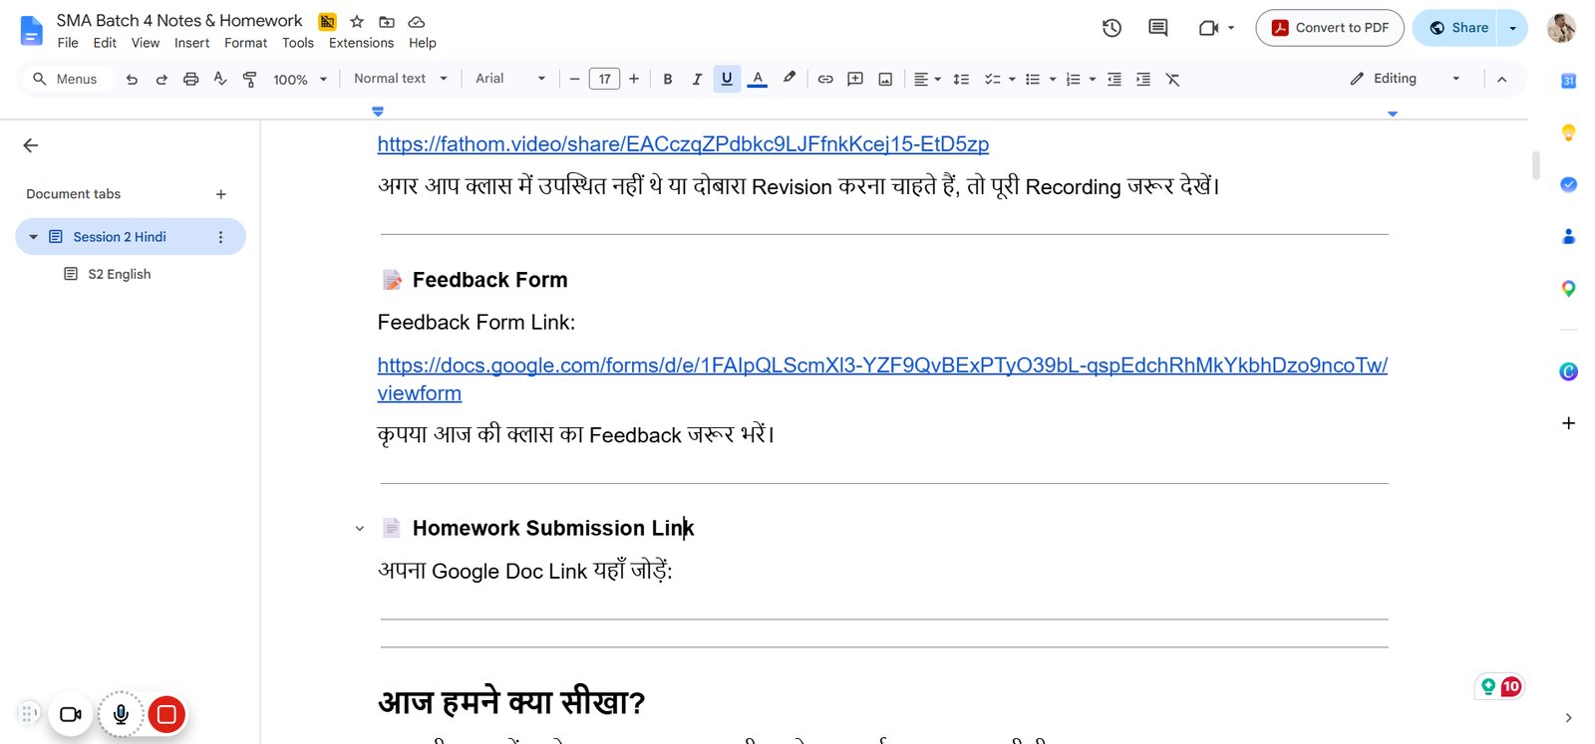Stop the screen recording

(x=166, y=714)
